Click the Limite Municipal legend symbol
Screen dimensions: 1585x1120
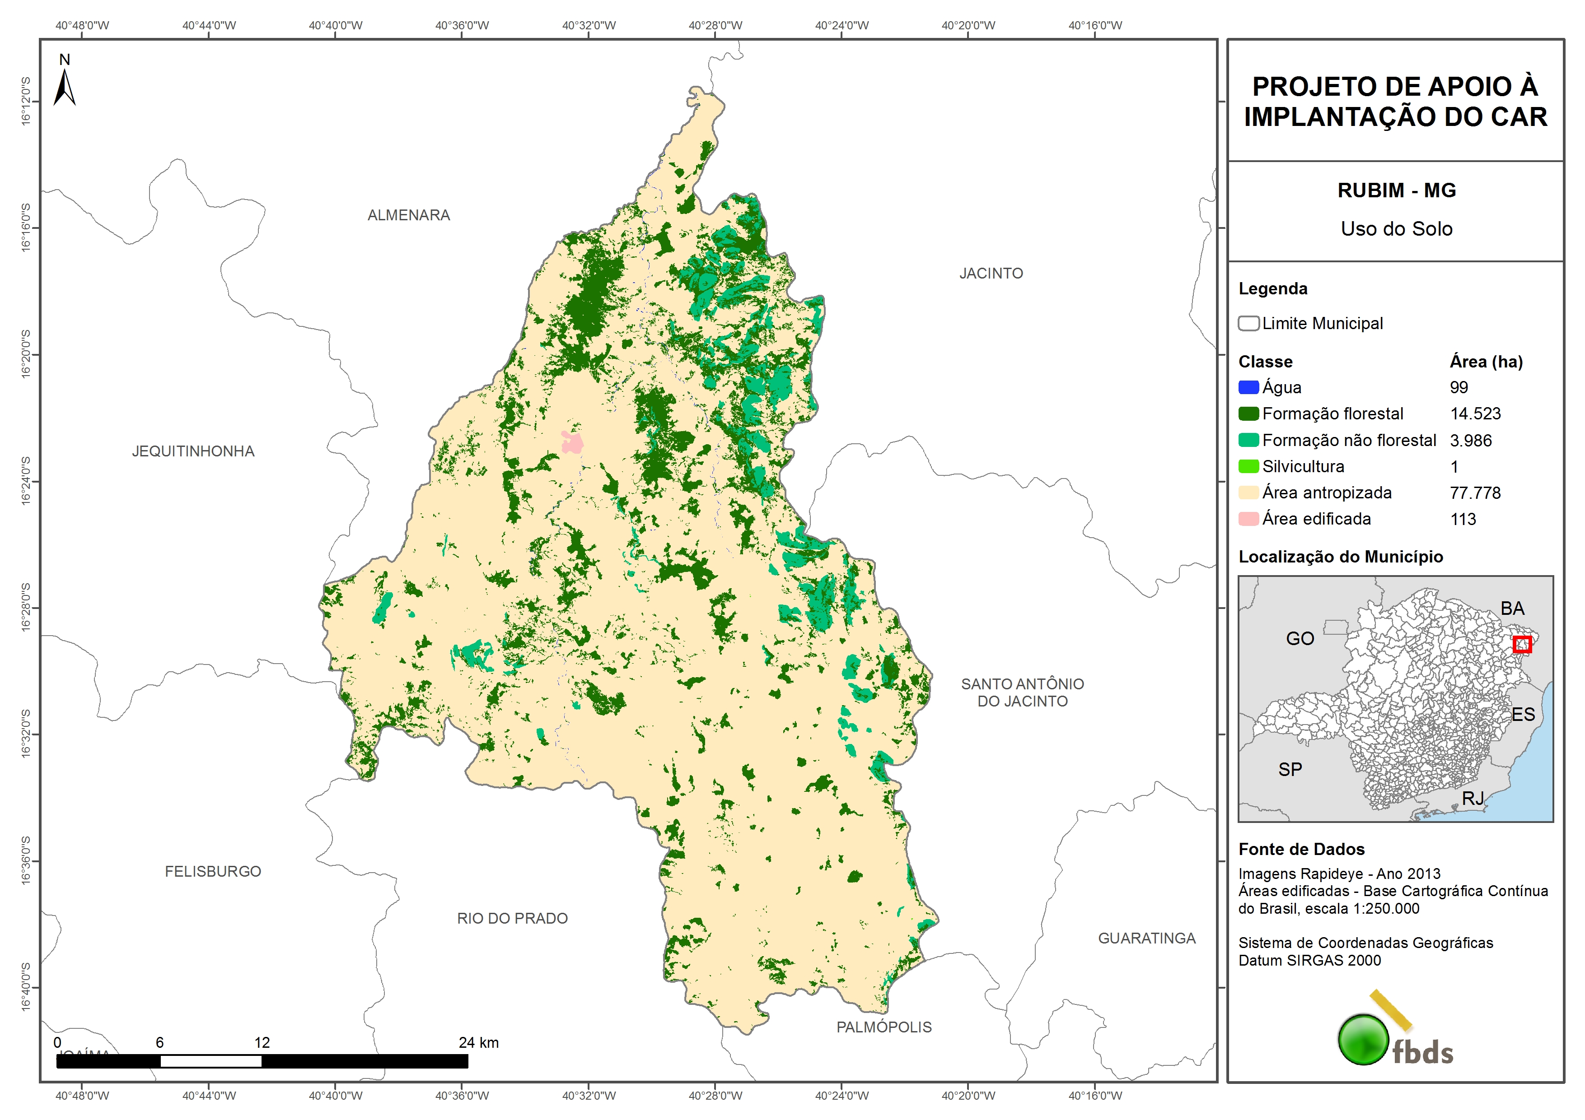[x=1248, y=323]
